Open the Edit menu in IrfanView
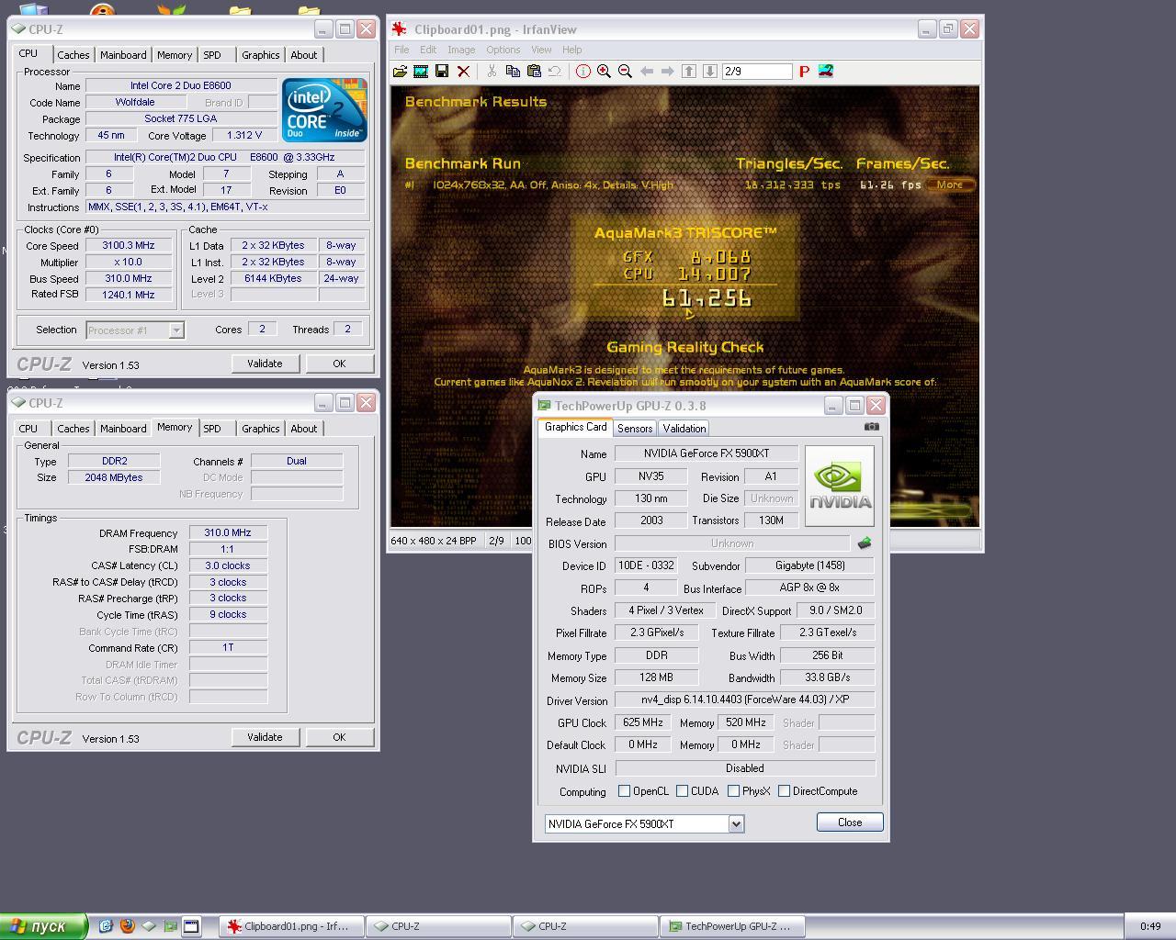The width and height of the screenshot is (1176, 940). [x=428, y=50]
